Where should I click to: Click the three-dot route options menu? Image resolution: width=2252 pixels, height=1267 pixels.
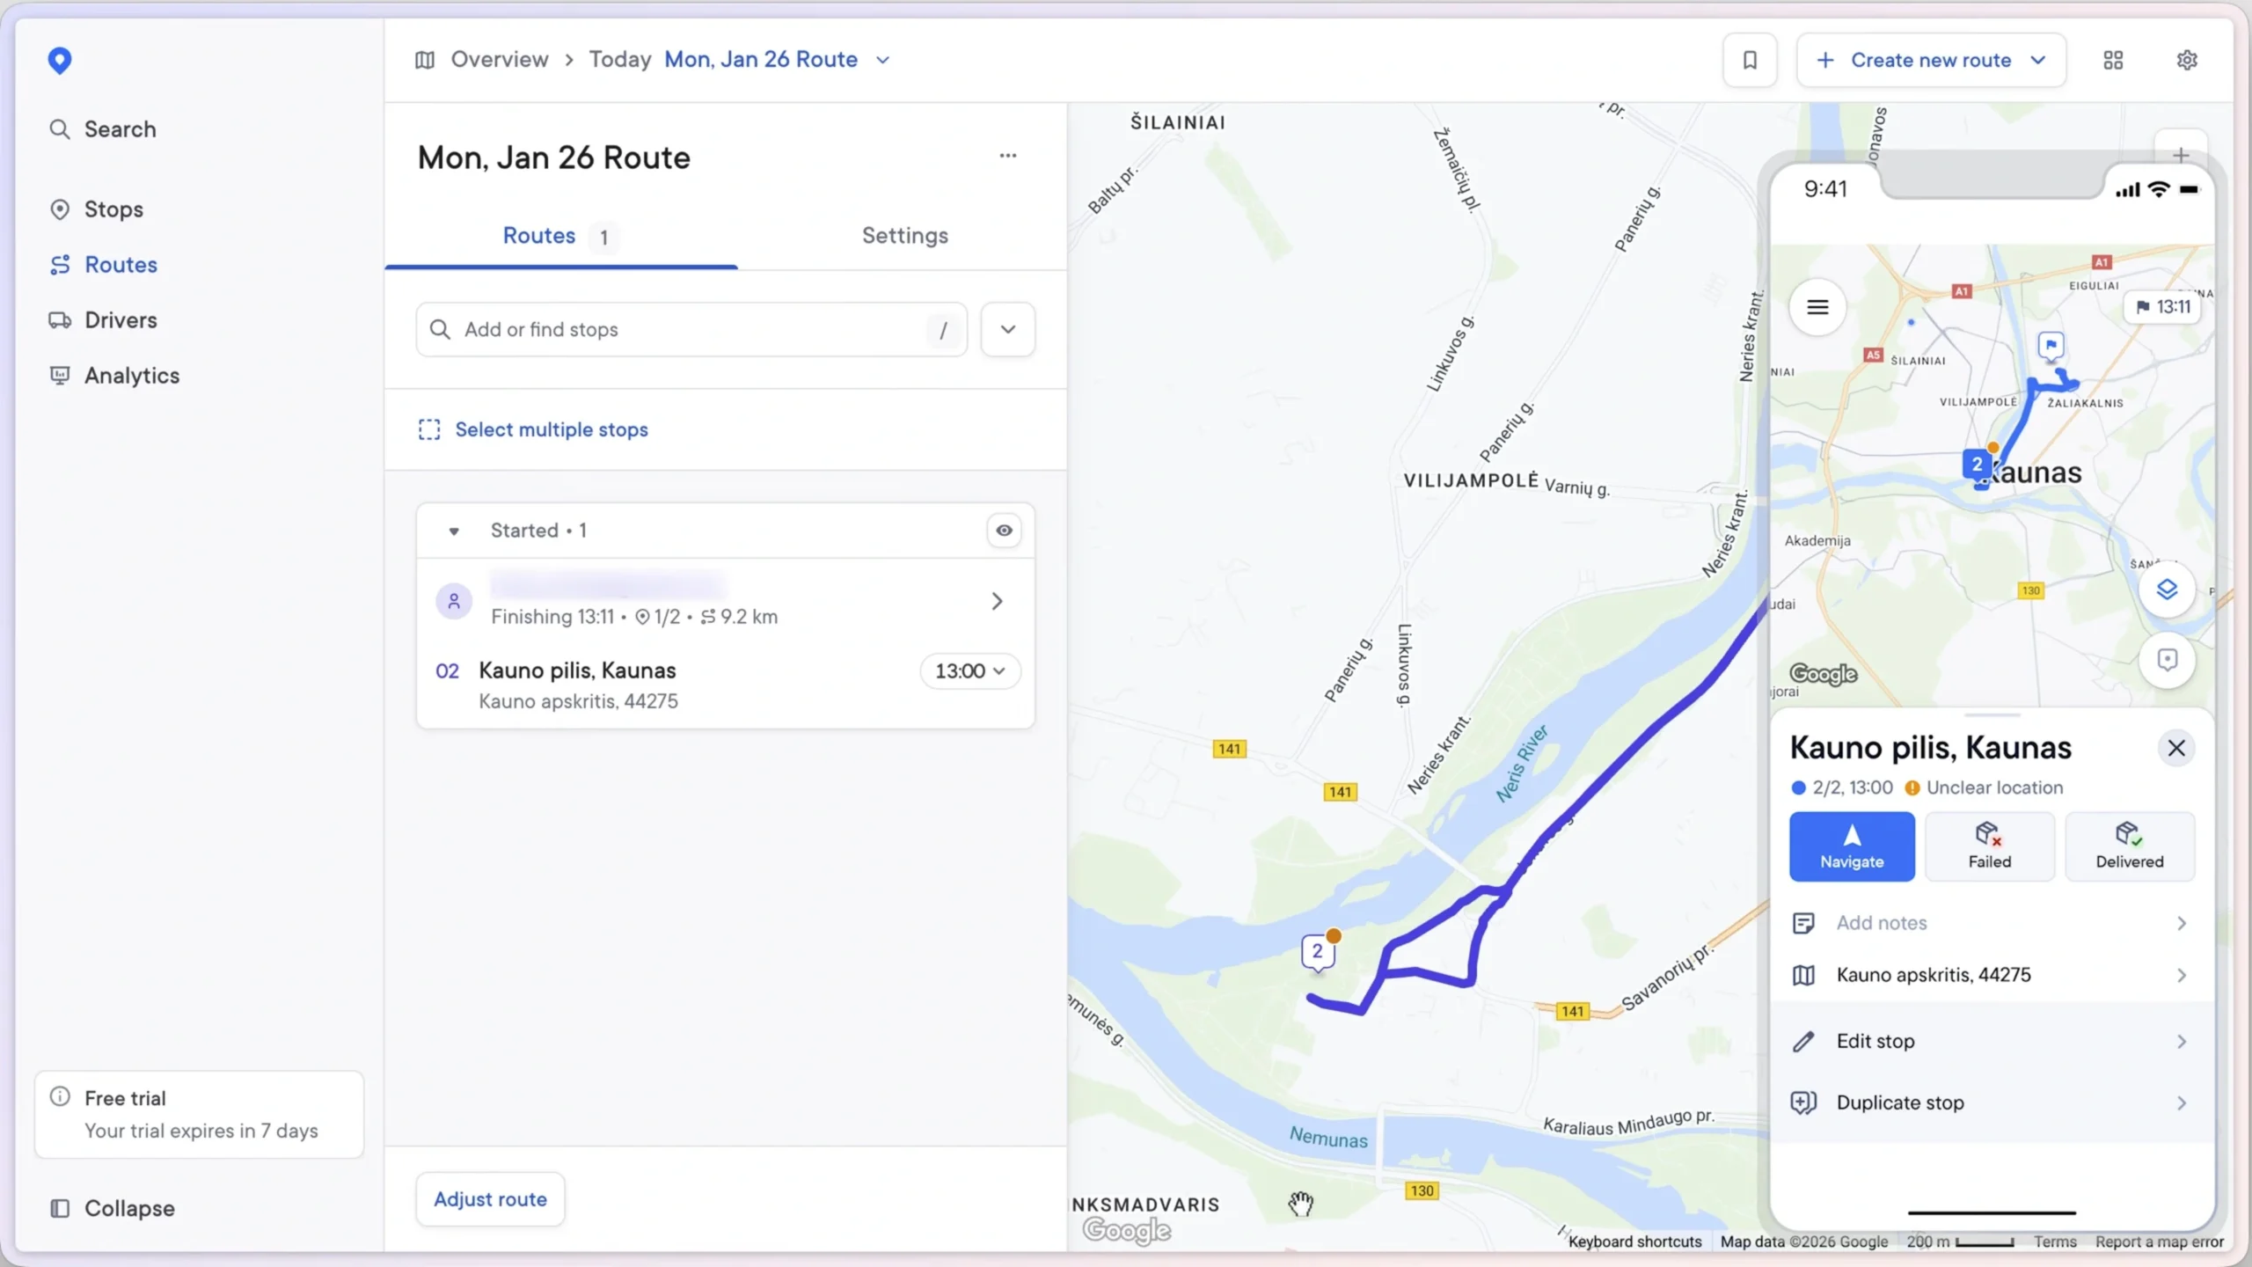1008,156
